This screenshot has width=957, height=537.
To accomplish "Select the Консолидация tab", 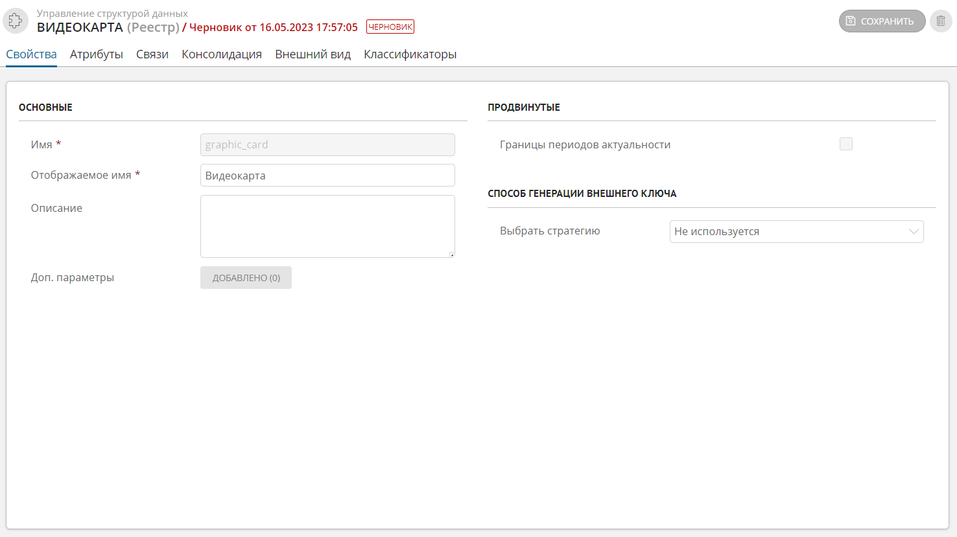I will (x=222, y=54).
